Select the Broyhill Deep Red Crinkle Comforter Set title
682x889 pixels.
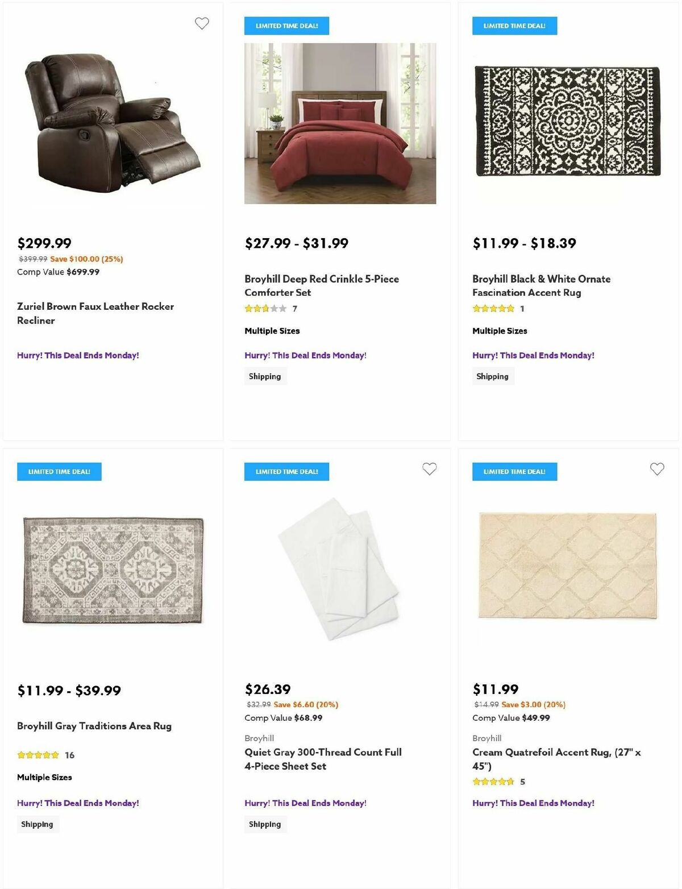(321, 285)
